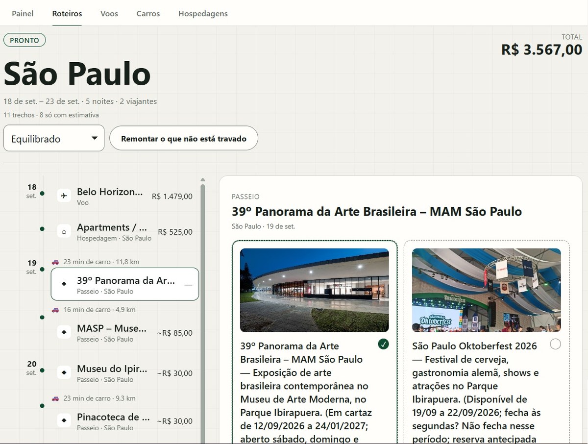Click the 19 set. date marker
Screen dimensions: 588x444
(32, 267)
